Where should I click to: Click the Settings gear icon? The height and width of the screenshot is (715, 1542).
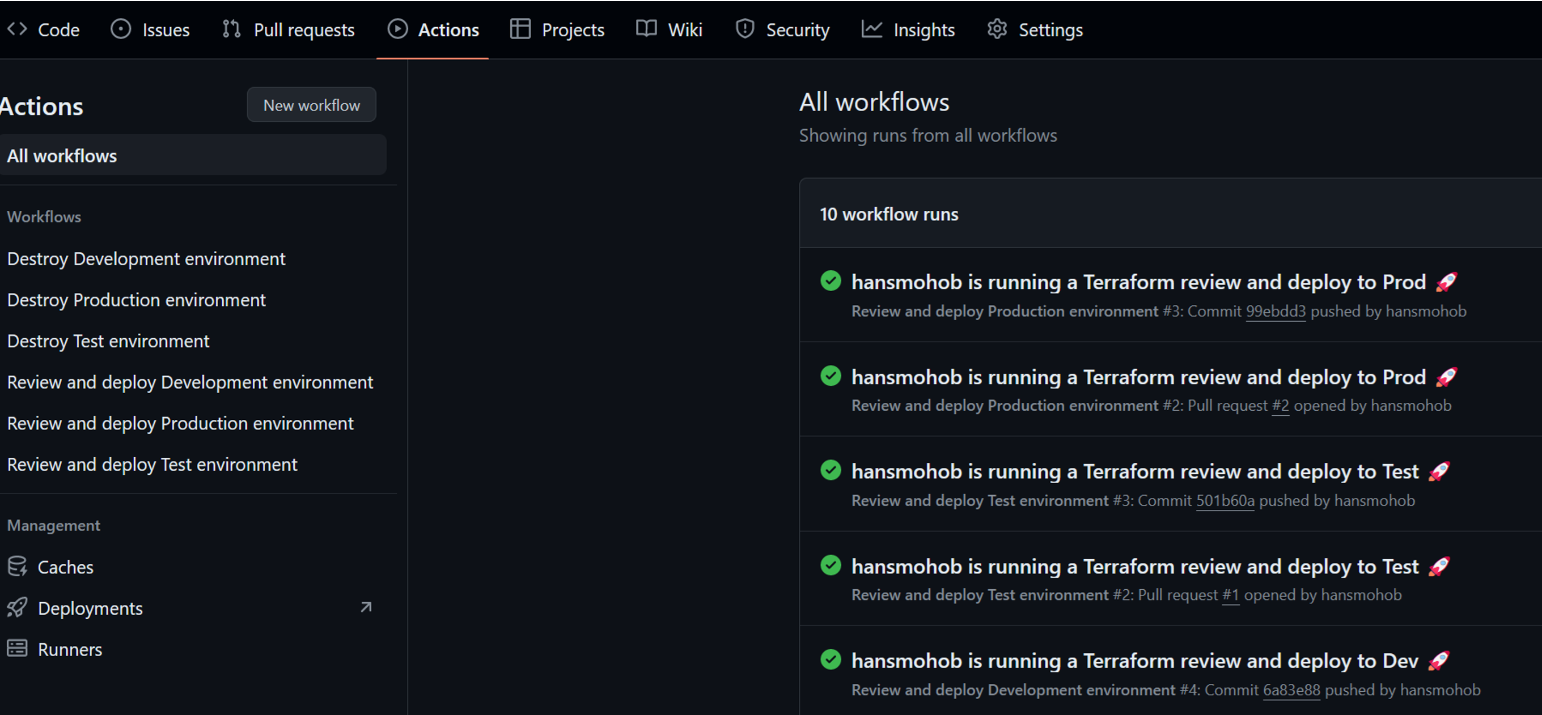(997, 29)
